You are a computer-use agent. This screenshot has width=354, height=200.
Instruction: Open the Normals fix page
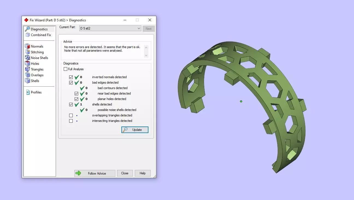[37, 46]
